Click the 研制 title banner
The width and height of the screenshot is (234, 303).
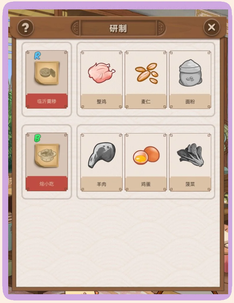pos(118,28)
